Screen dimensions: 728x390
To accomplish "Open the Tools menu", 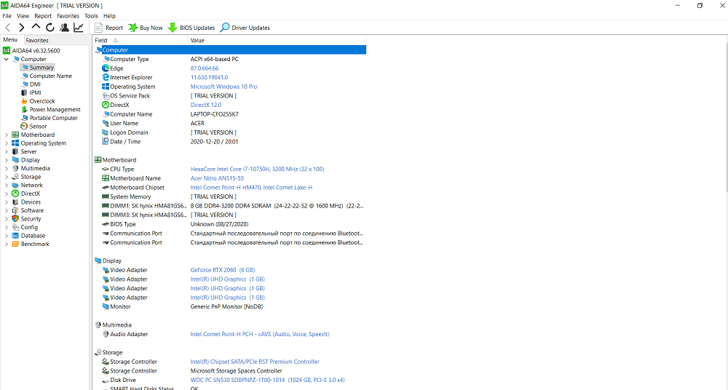I will (92, 16).
